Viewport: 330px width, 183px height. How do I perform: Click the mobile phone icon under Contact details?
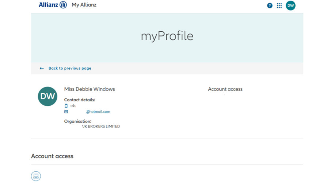coord(66,106)
